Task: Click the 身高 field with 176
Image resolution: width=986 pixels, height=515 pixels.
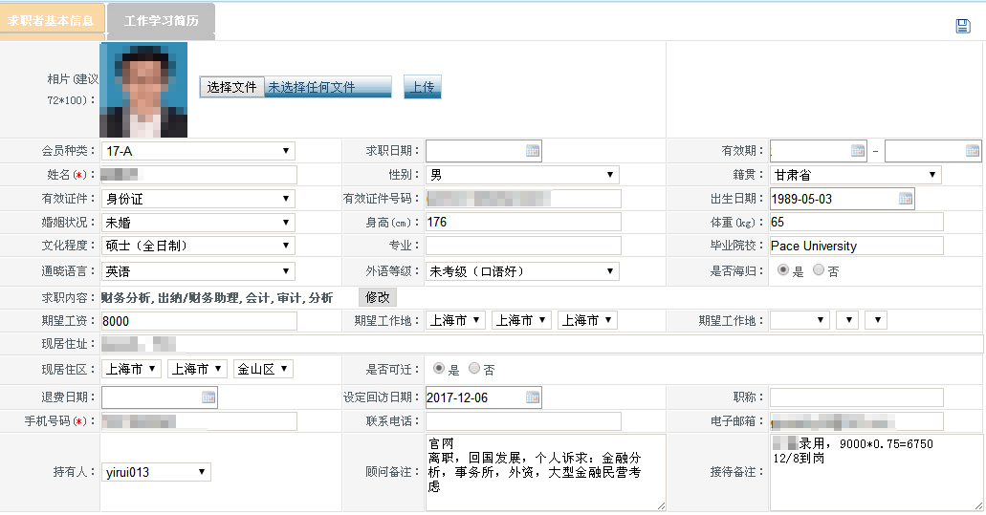Action: click(523, 222)
